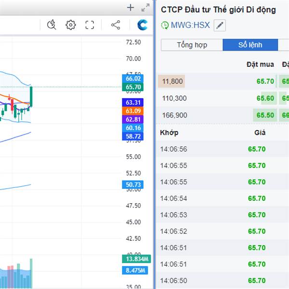The height and width of the screenshot is (289, 289).
Task: Click the 110,300 bid volume cell
Action: [174, 98]
